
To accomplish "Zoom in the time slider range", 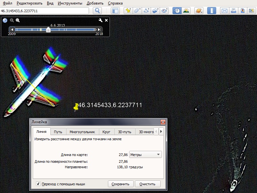I will (x=18, y=20).
